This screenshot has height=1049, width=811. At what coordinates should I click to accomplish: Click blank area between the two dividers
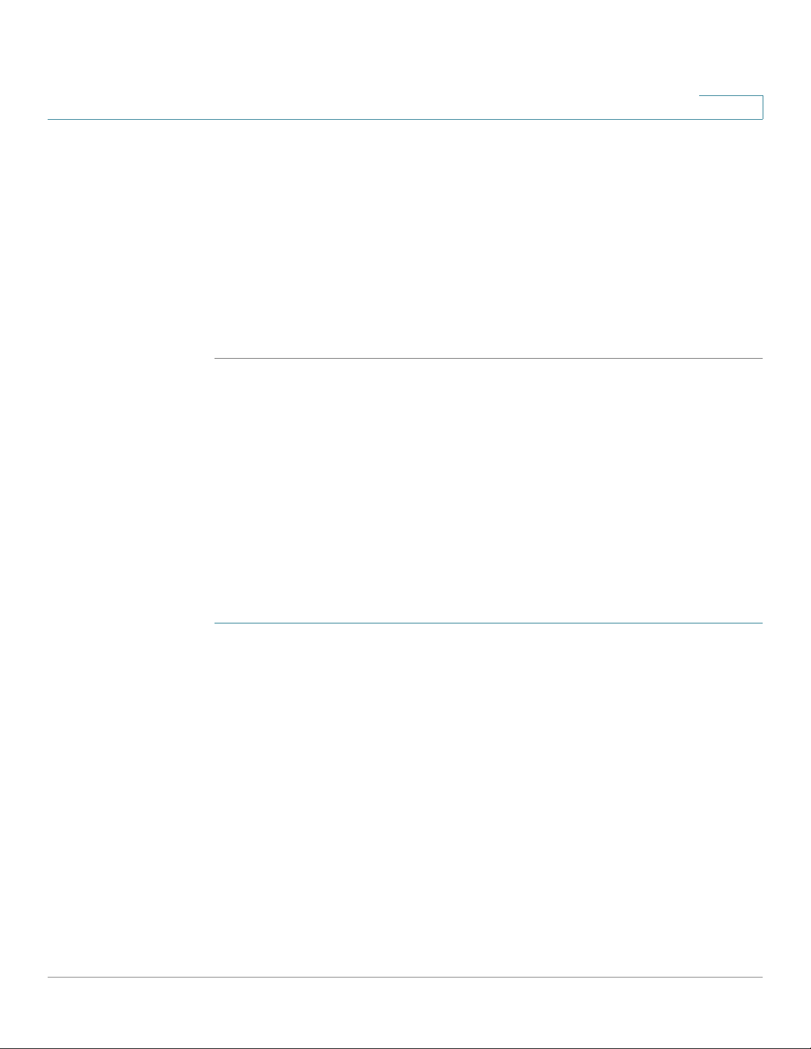tap(488, 490)
